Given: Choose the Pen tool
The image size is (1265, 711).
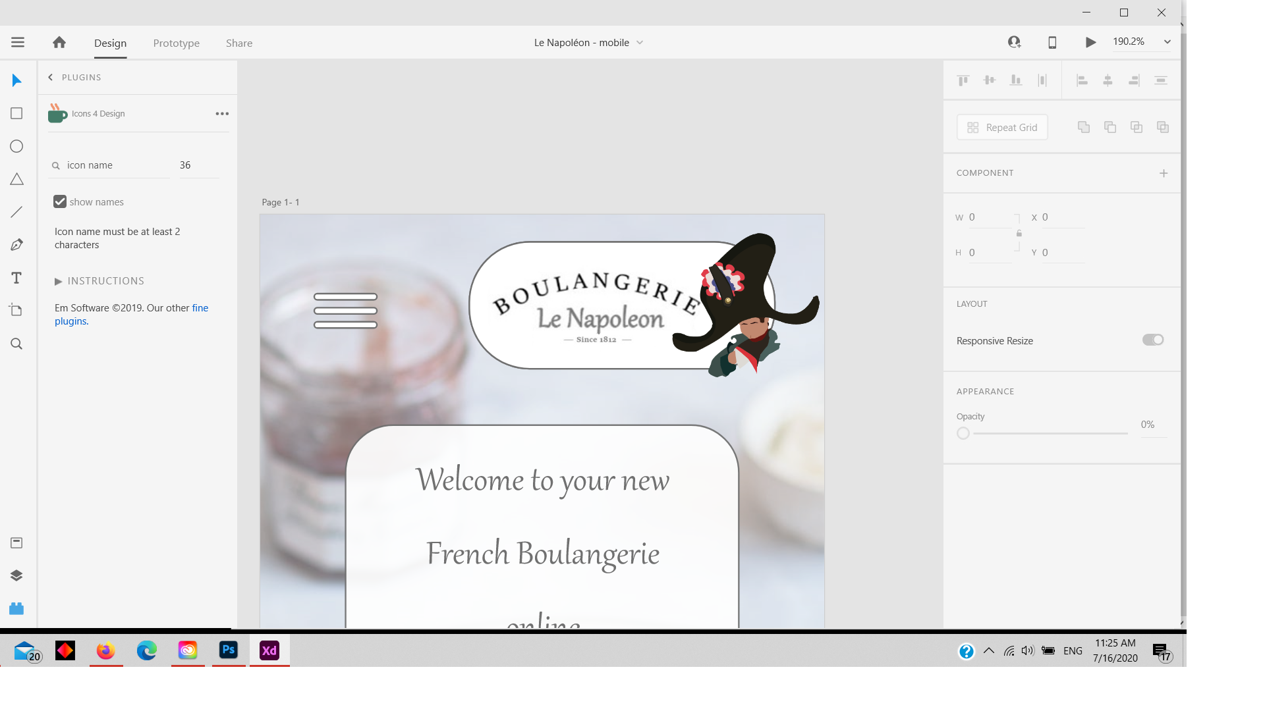Looking at the screenshot, I should (x=16, y=244).
